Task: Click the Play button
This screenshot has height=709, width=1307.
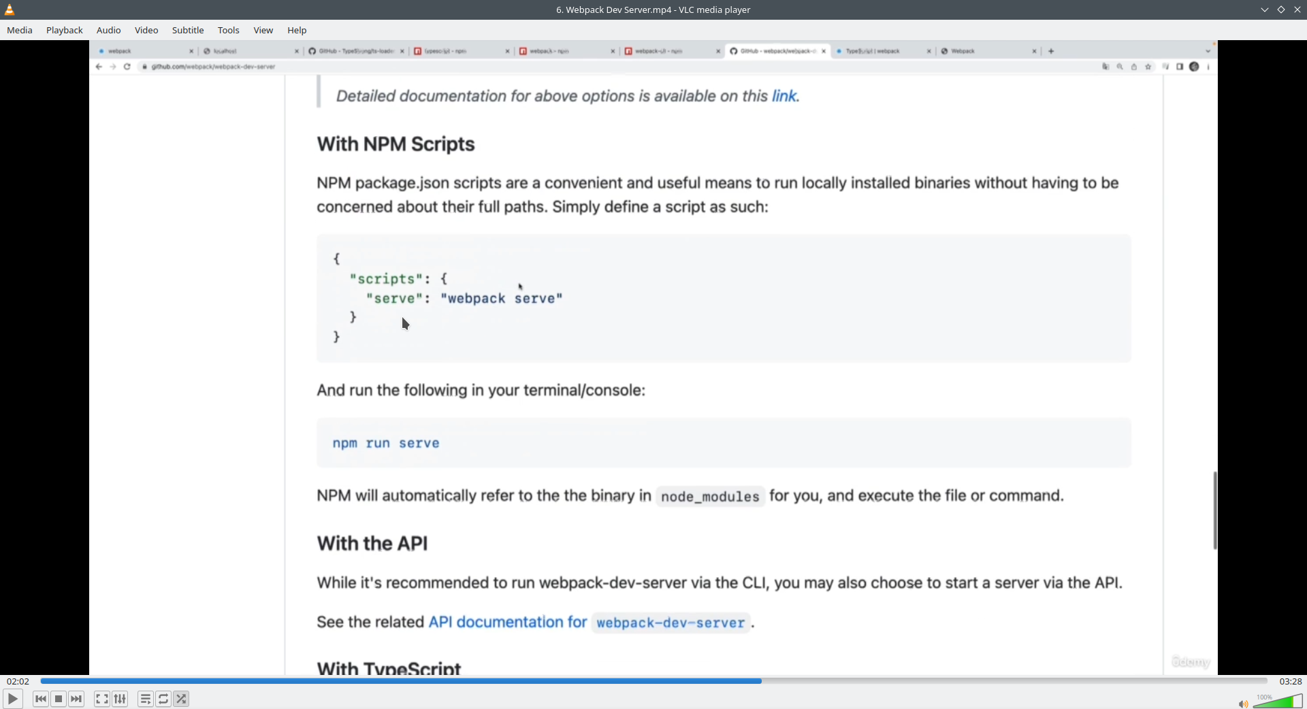Action: click(12, 699)
